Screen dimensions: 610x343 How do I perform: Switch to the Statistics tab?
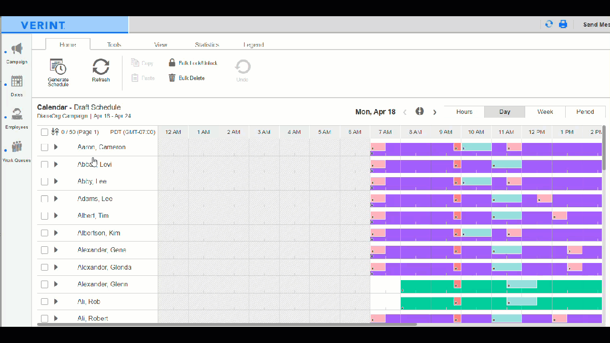point(207,44)
